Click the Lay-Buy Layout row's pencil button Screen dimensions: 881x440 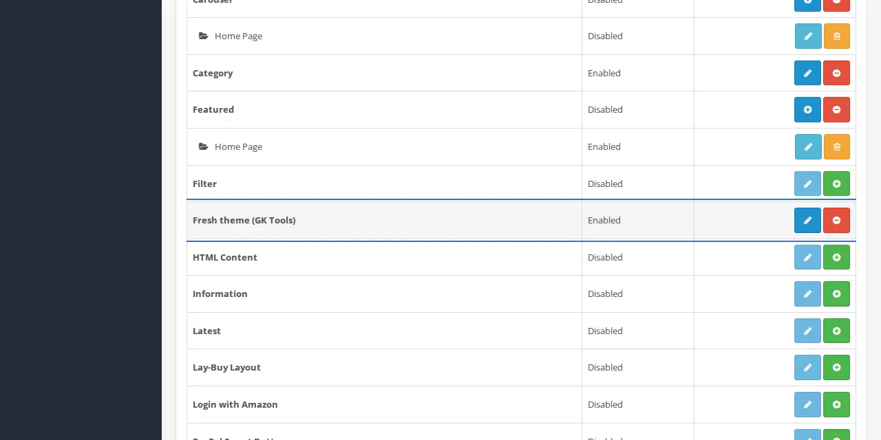808,368
